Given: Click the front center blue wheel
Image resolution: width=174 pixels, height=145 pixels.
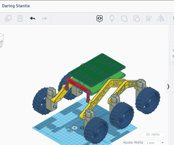Looking at the screenshot, I should click(96, 130).
